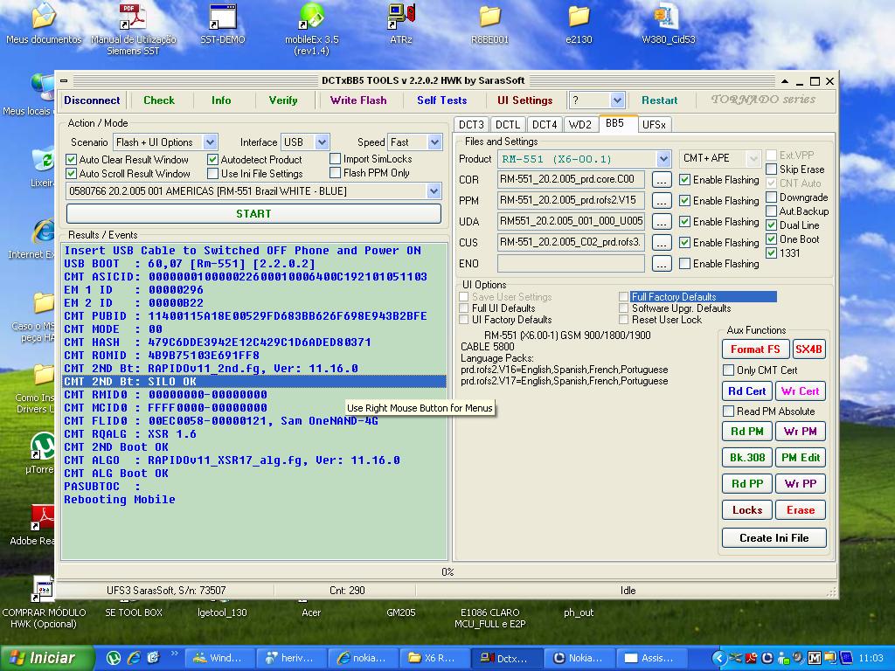
Task: Click Create Ini File button
Action: 774,537
